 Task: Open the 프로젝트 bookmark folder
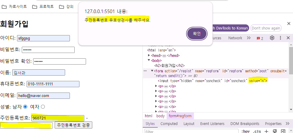[x=43, y=7]
